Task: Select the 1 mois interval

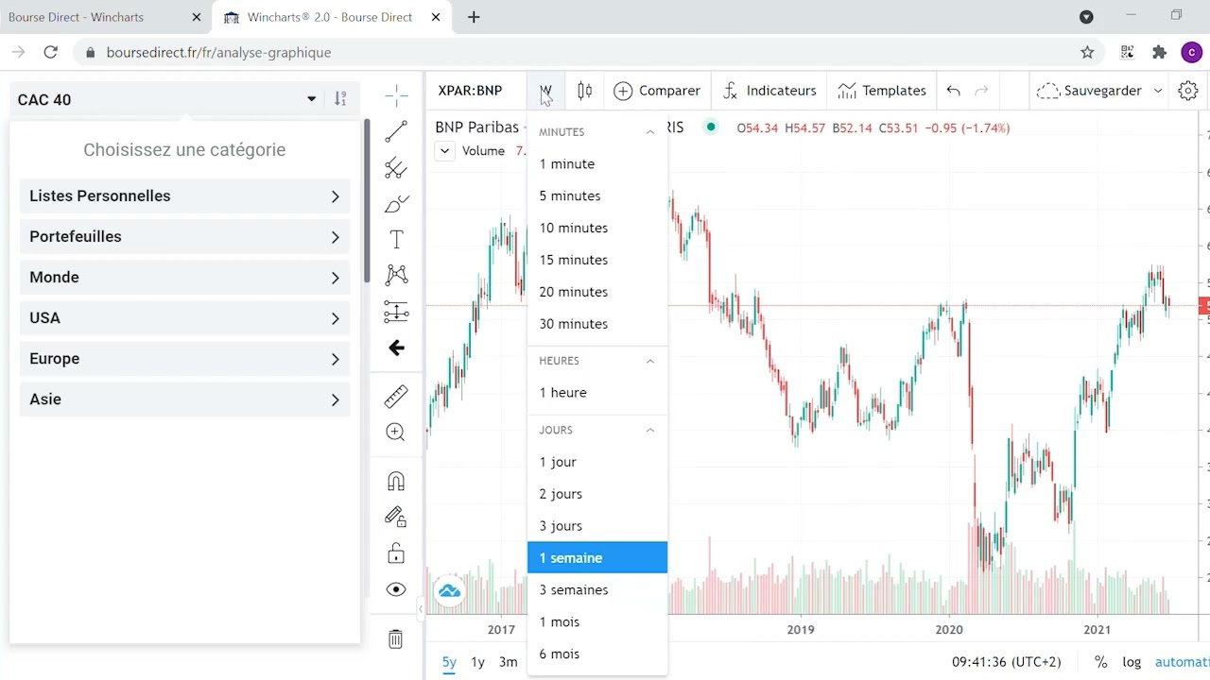Action: pyautogui.click(x=597, y=622)
